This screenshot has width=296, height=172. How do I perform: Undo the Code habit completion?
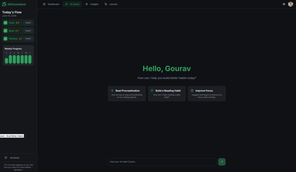click(28, 23)
